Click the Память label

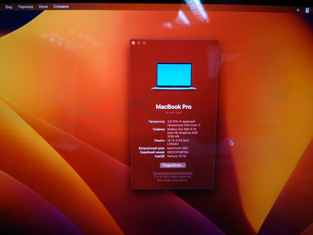tap(159, 140)
